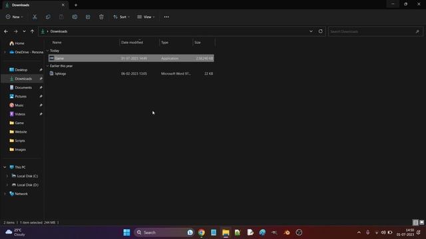Click Downloads in the address bar path
This screenshot has width=426, height=239.
(59, 31)
